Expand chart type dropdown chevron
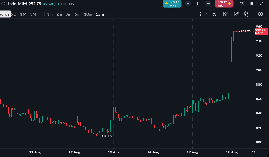Image resolution: width=269 pixels, height=157 pixels. [252, 14]
